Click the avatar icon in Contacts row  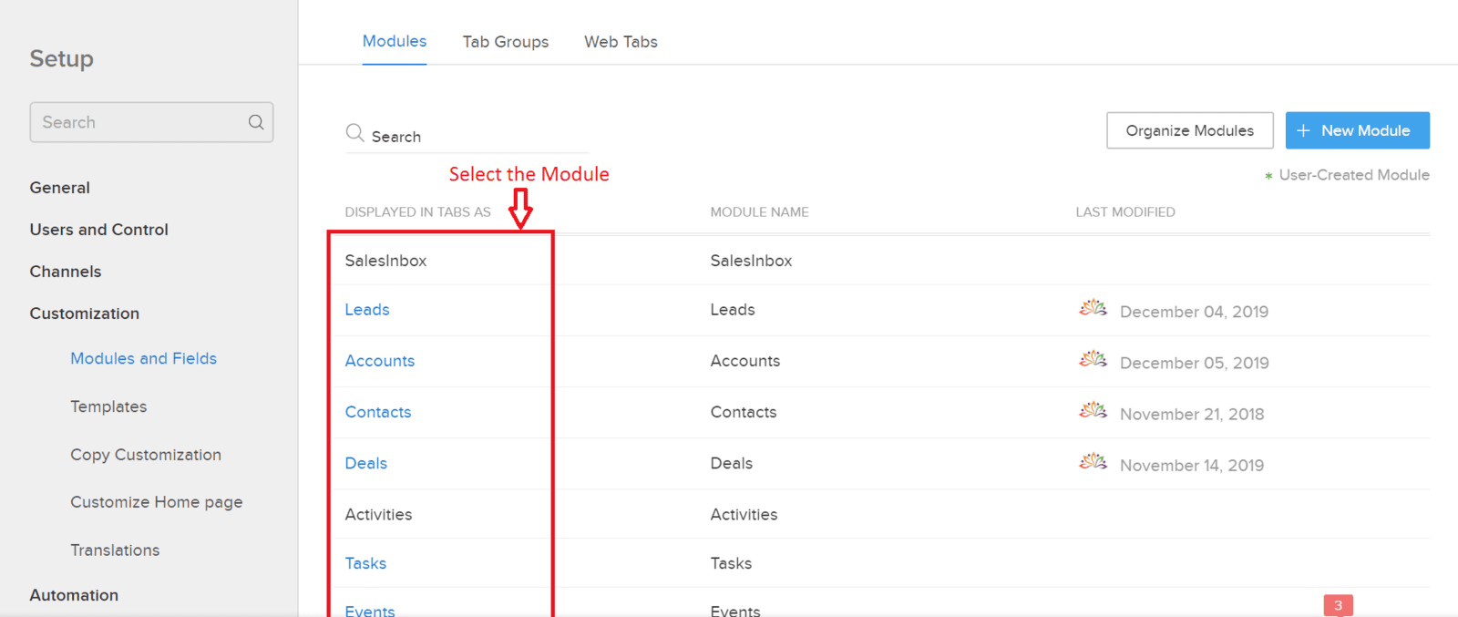(x=1093, y=410)
